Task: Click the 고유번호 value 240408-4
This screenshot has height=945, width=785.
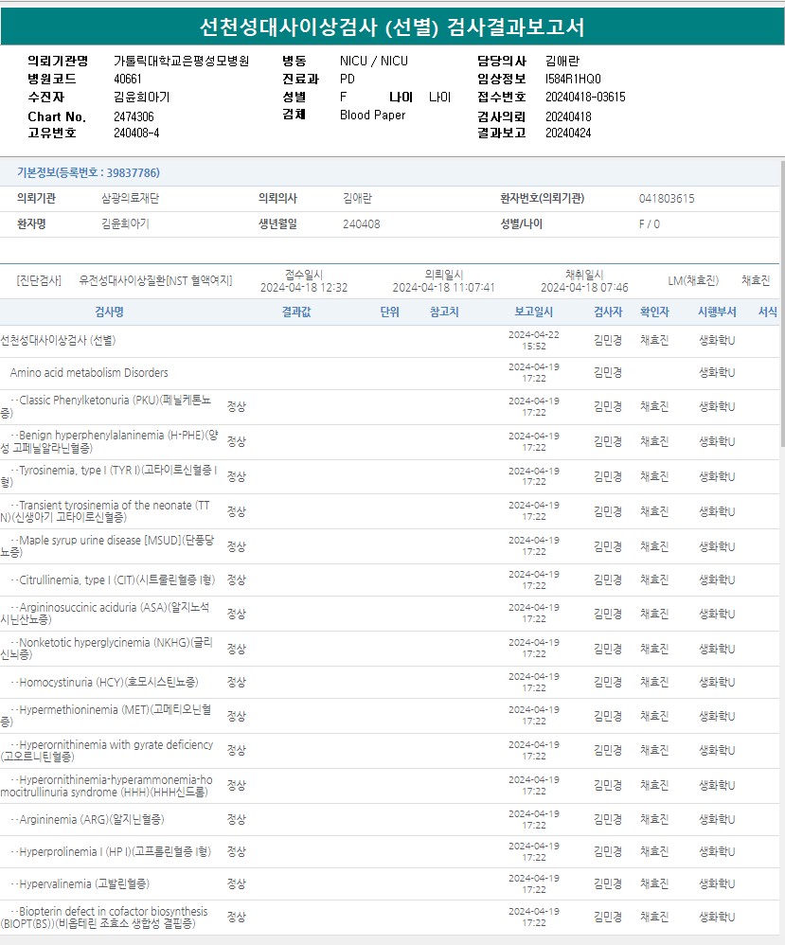Action: coord(136,134)
